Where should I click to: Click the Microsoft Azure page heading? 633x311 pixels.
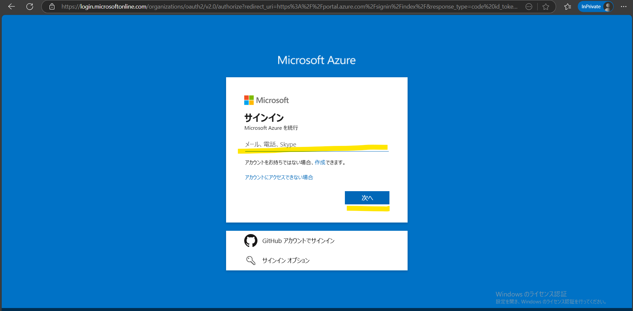click(x=316, y=60)
